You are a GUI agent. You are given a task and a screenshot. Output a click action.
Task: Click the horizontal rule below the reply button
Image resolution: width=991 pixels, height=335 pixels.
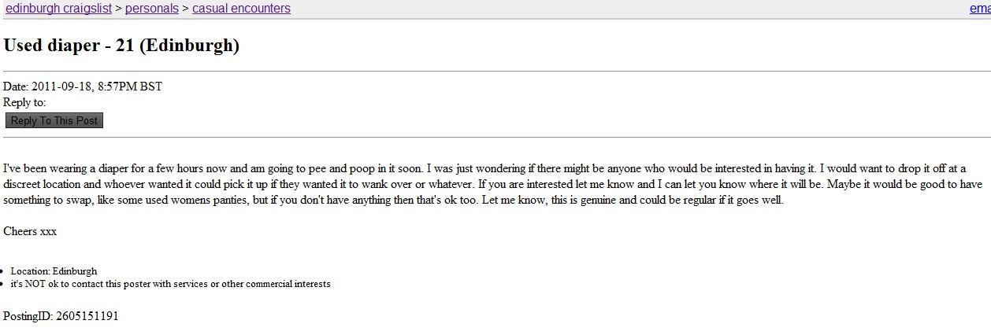pos(496,138)
